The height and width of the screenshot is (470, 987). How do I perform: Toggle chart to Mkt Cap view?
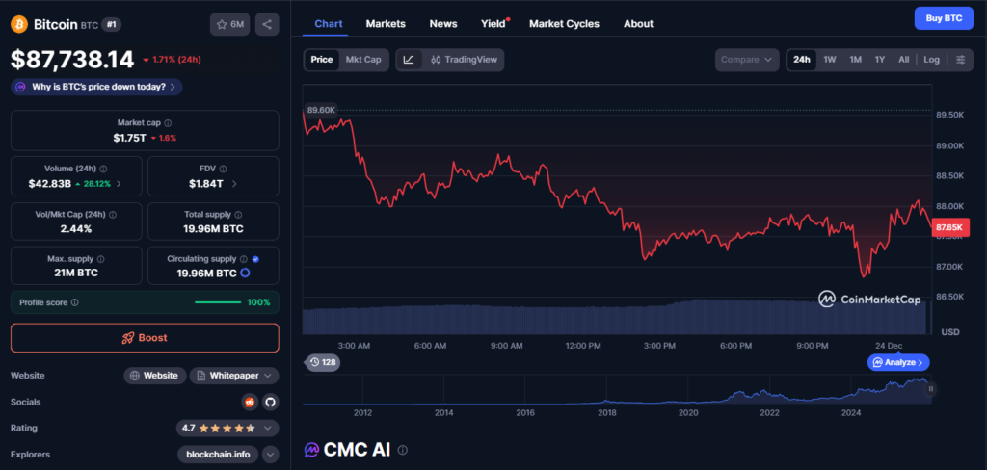coord(363,60)
